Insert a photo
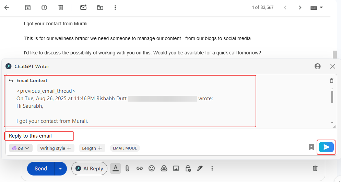 (176, 168)
